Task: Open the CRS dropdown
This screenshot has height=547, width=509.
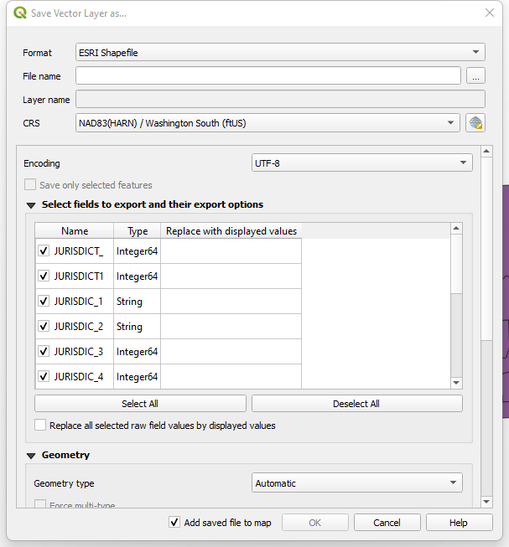Action: pos(267,123)
